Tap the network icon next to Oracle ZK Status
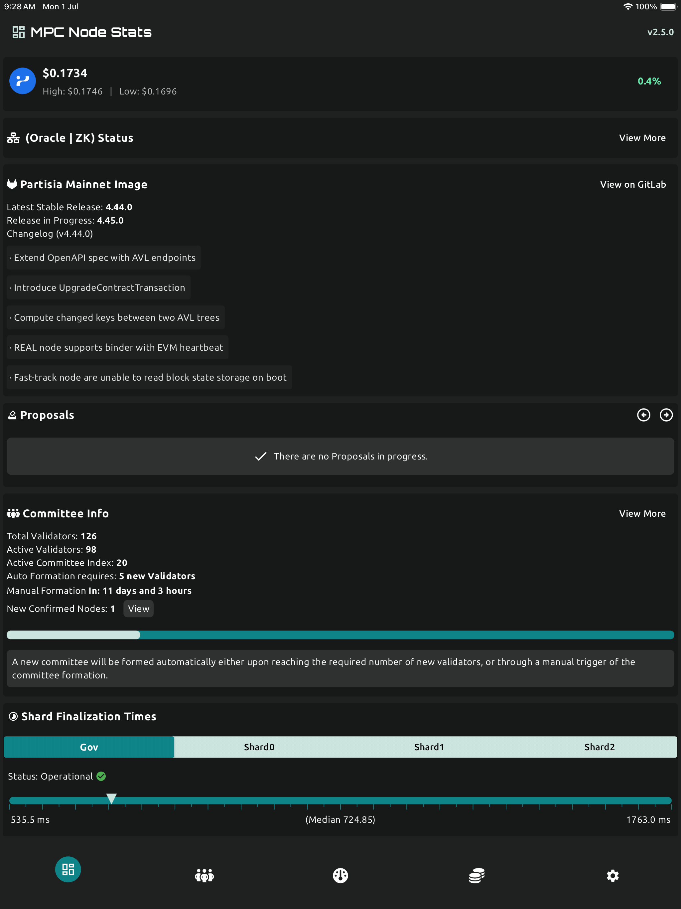 coord(13,138)
